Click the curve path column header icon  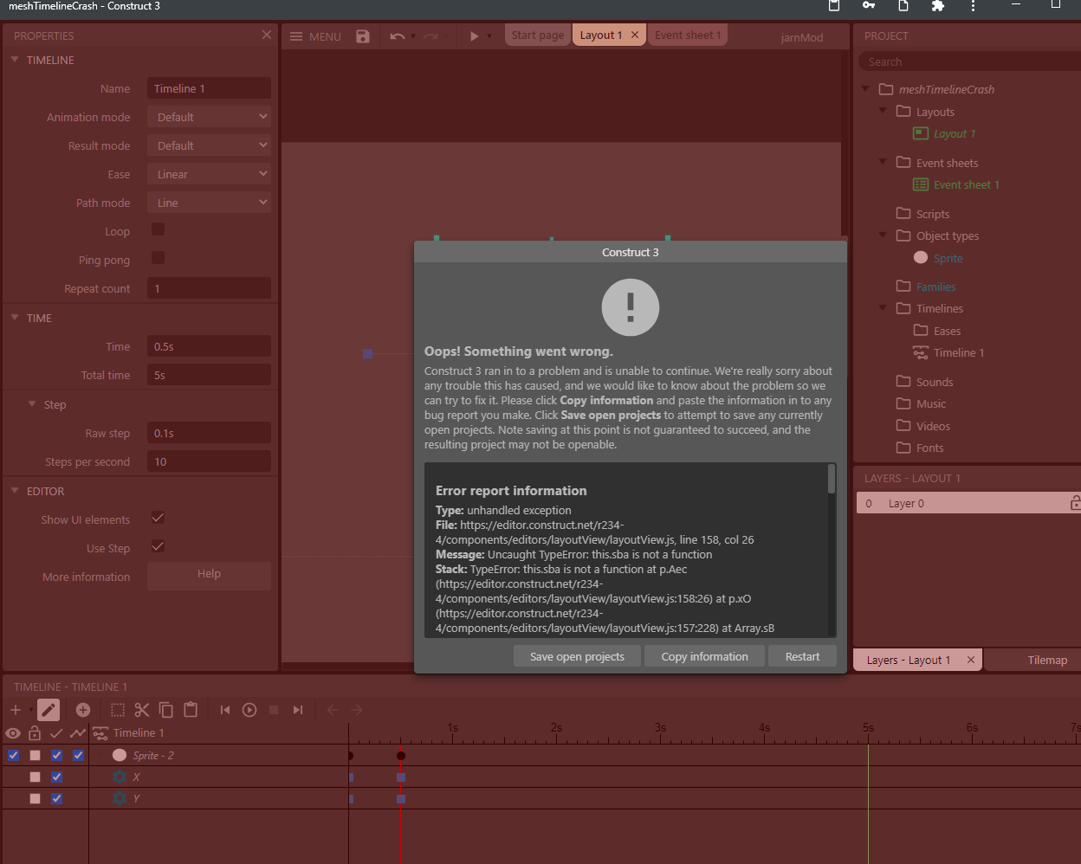78,733
